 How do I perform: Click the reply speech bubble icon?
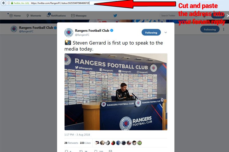66,151
